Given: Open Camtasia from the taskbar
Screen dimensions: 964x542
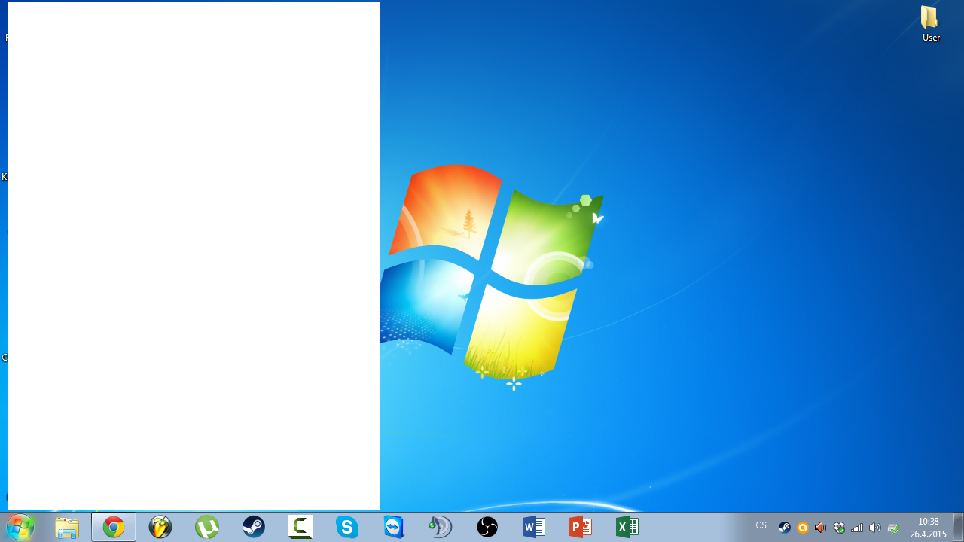Looking at the screenshot, I should coord(300,528).
